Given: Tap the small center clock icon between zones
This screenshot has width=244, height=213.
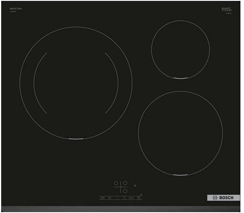Looking at the screenshot, I should [x=121, y=187].
